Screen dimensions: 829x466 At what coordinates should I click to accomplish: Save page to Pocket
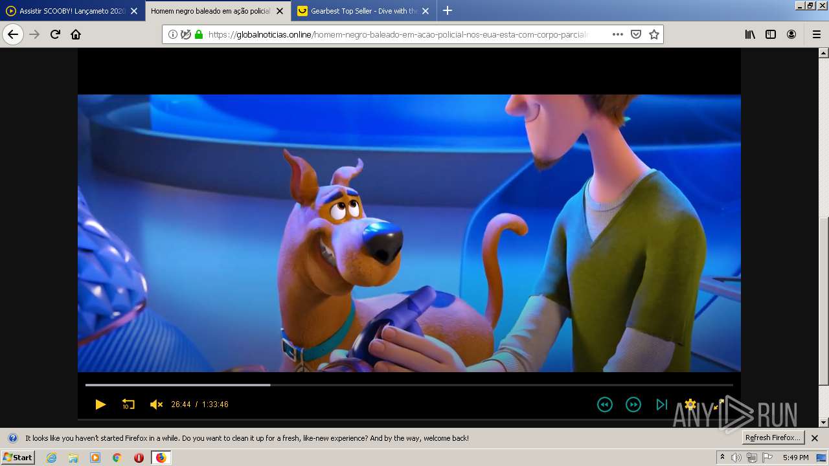point(636,34)
